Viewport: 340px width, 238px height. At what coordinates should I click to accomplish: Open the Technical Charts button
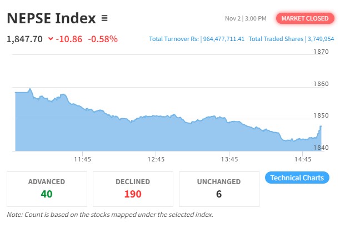click(x=297, y=178)
